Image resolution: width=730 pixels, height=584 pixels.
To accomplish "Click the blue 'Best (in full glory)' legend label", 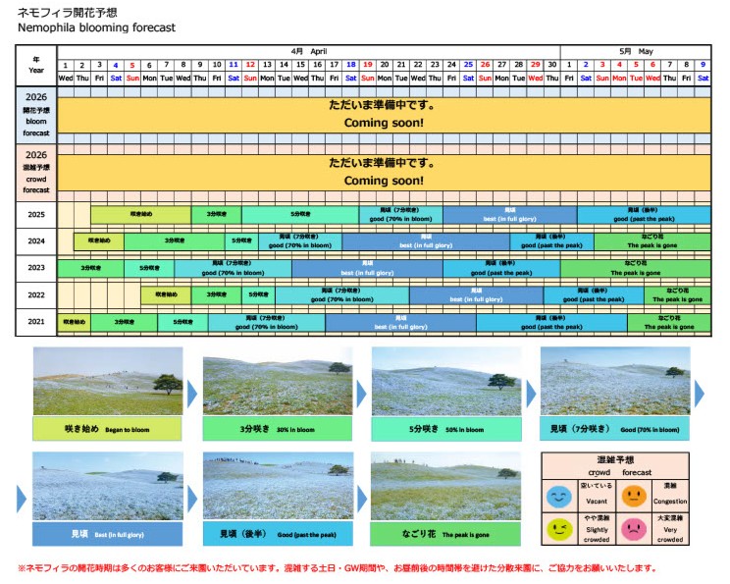I will (x=108, y=534).
